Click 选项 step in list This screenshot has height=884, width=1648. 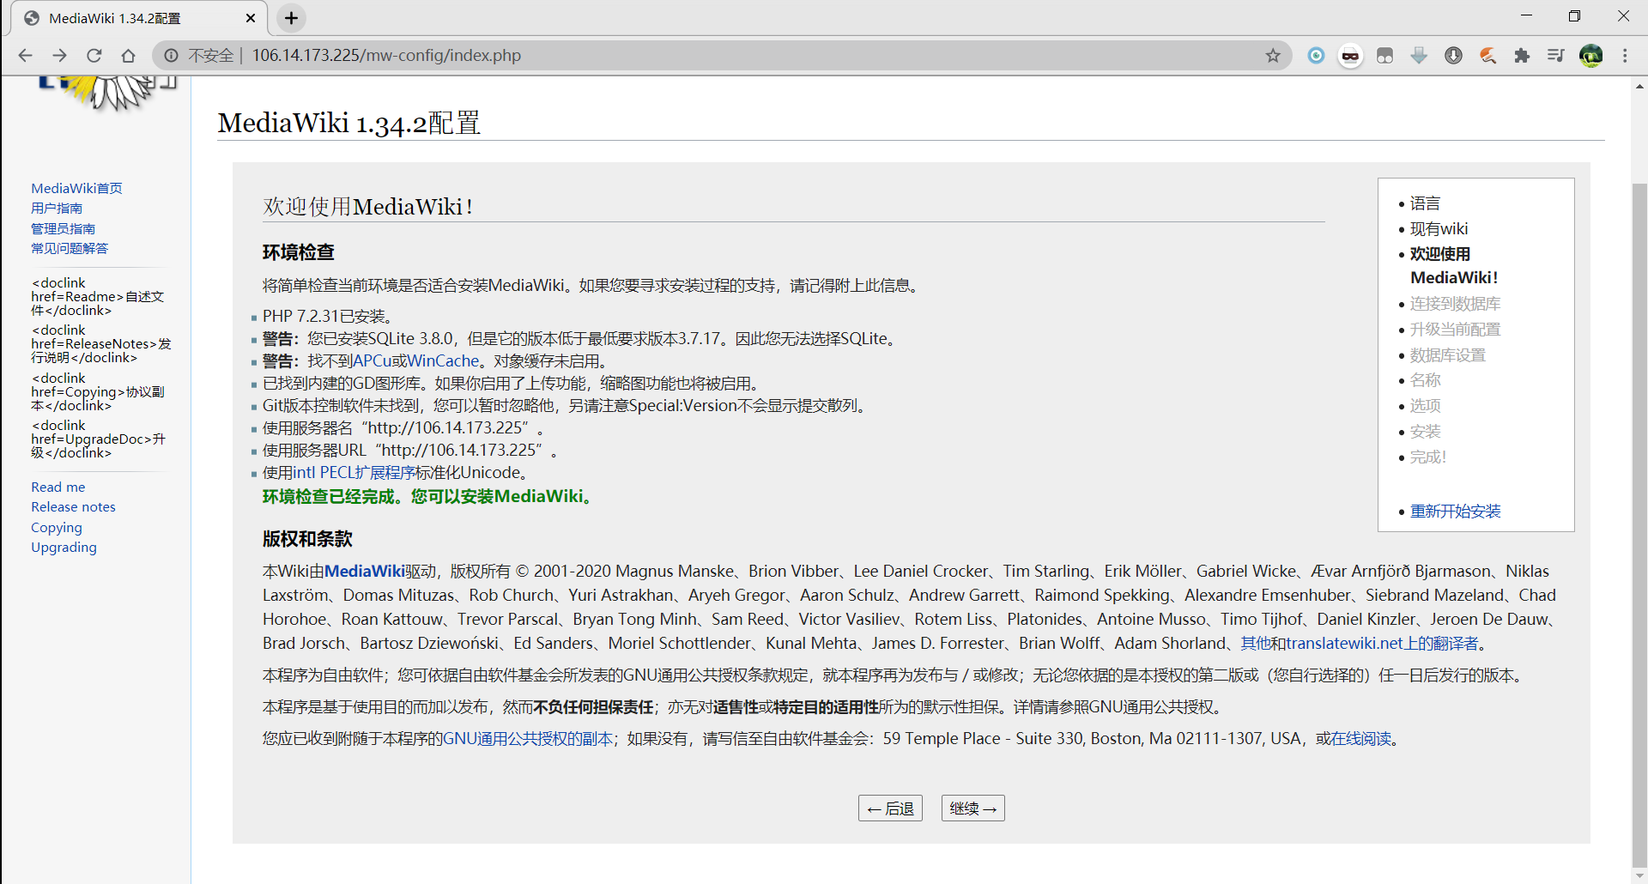click(1425, 406)
